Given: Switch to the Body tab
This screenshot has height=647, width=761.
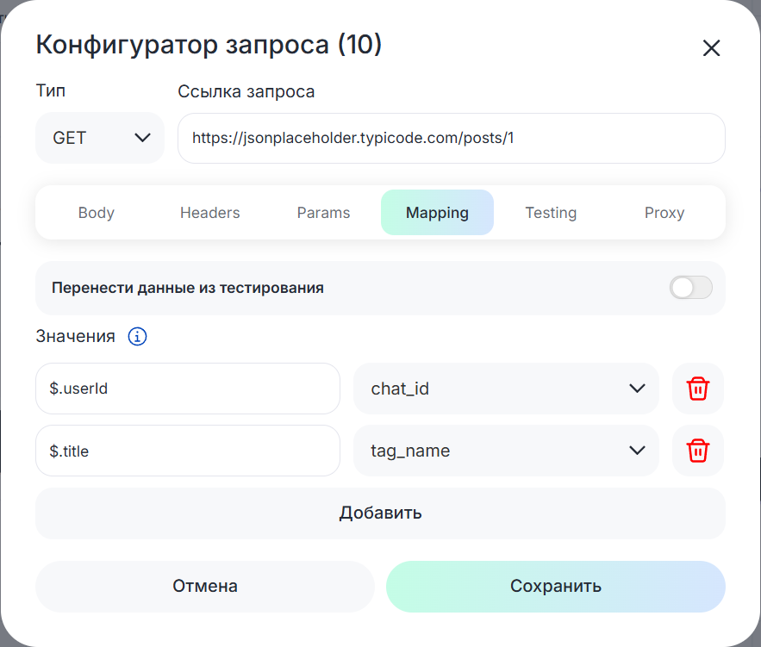Looking at the screenshot, I should (96, 213).
